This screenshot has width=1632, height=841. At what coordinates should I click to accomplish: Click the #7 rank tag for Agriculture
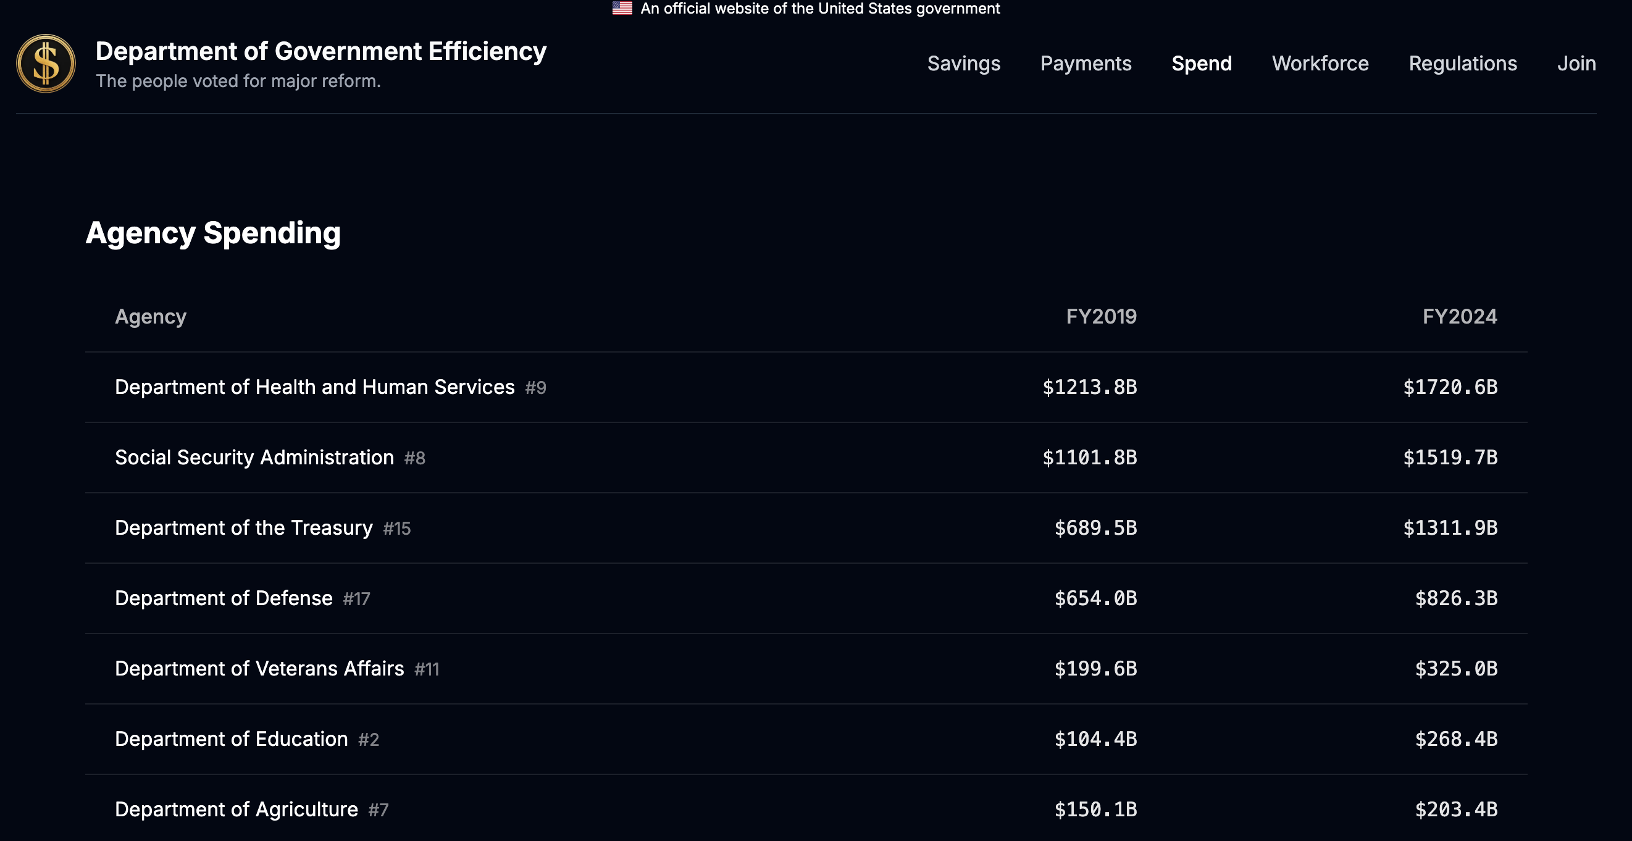pos(379,810)
